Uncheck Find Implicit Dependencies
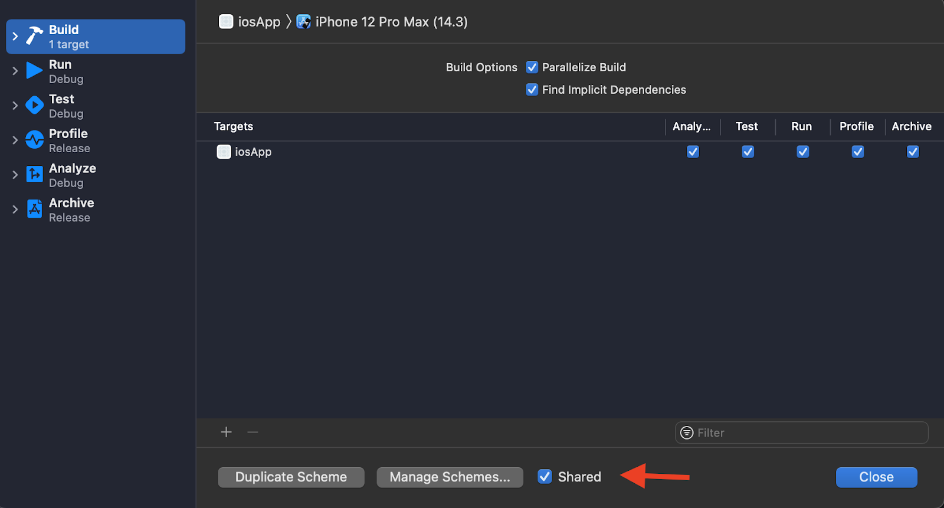944x508 pixels. coord(532,89)
